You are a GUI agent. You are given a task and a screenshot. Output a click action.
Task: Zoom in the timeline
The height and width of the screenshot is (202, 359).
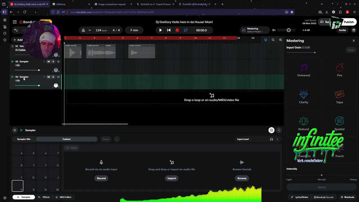(x=280, y=40)
